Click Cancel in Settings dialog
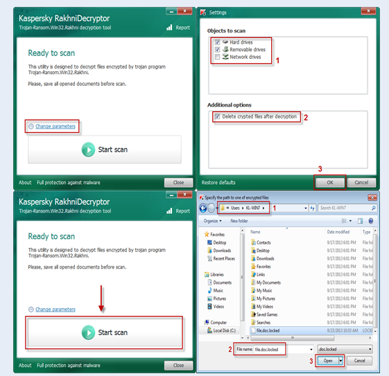389x376 pixels. (x=361, y=183)
